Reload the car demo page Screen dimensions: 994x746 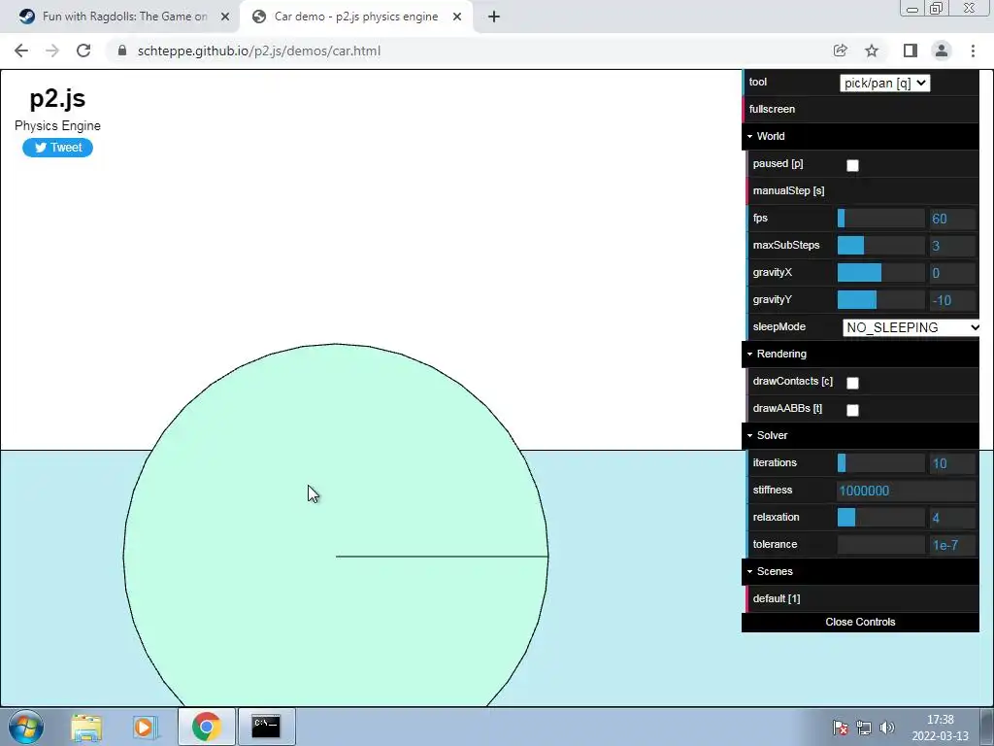(83, 51)
